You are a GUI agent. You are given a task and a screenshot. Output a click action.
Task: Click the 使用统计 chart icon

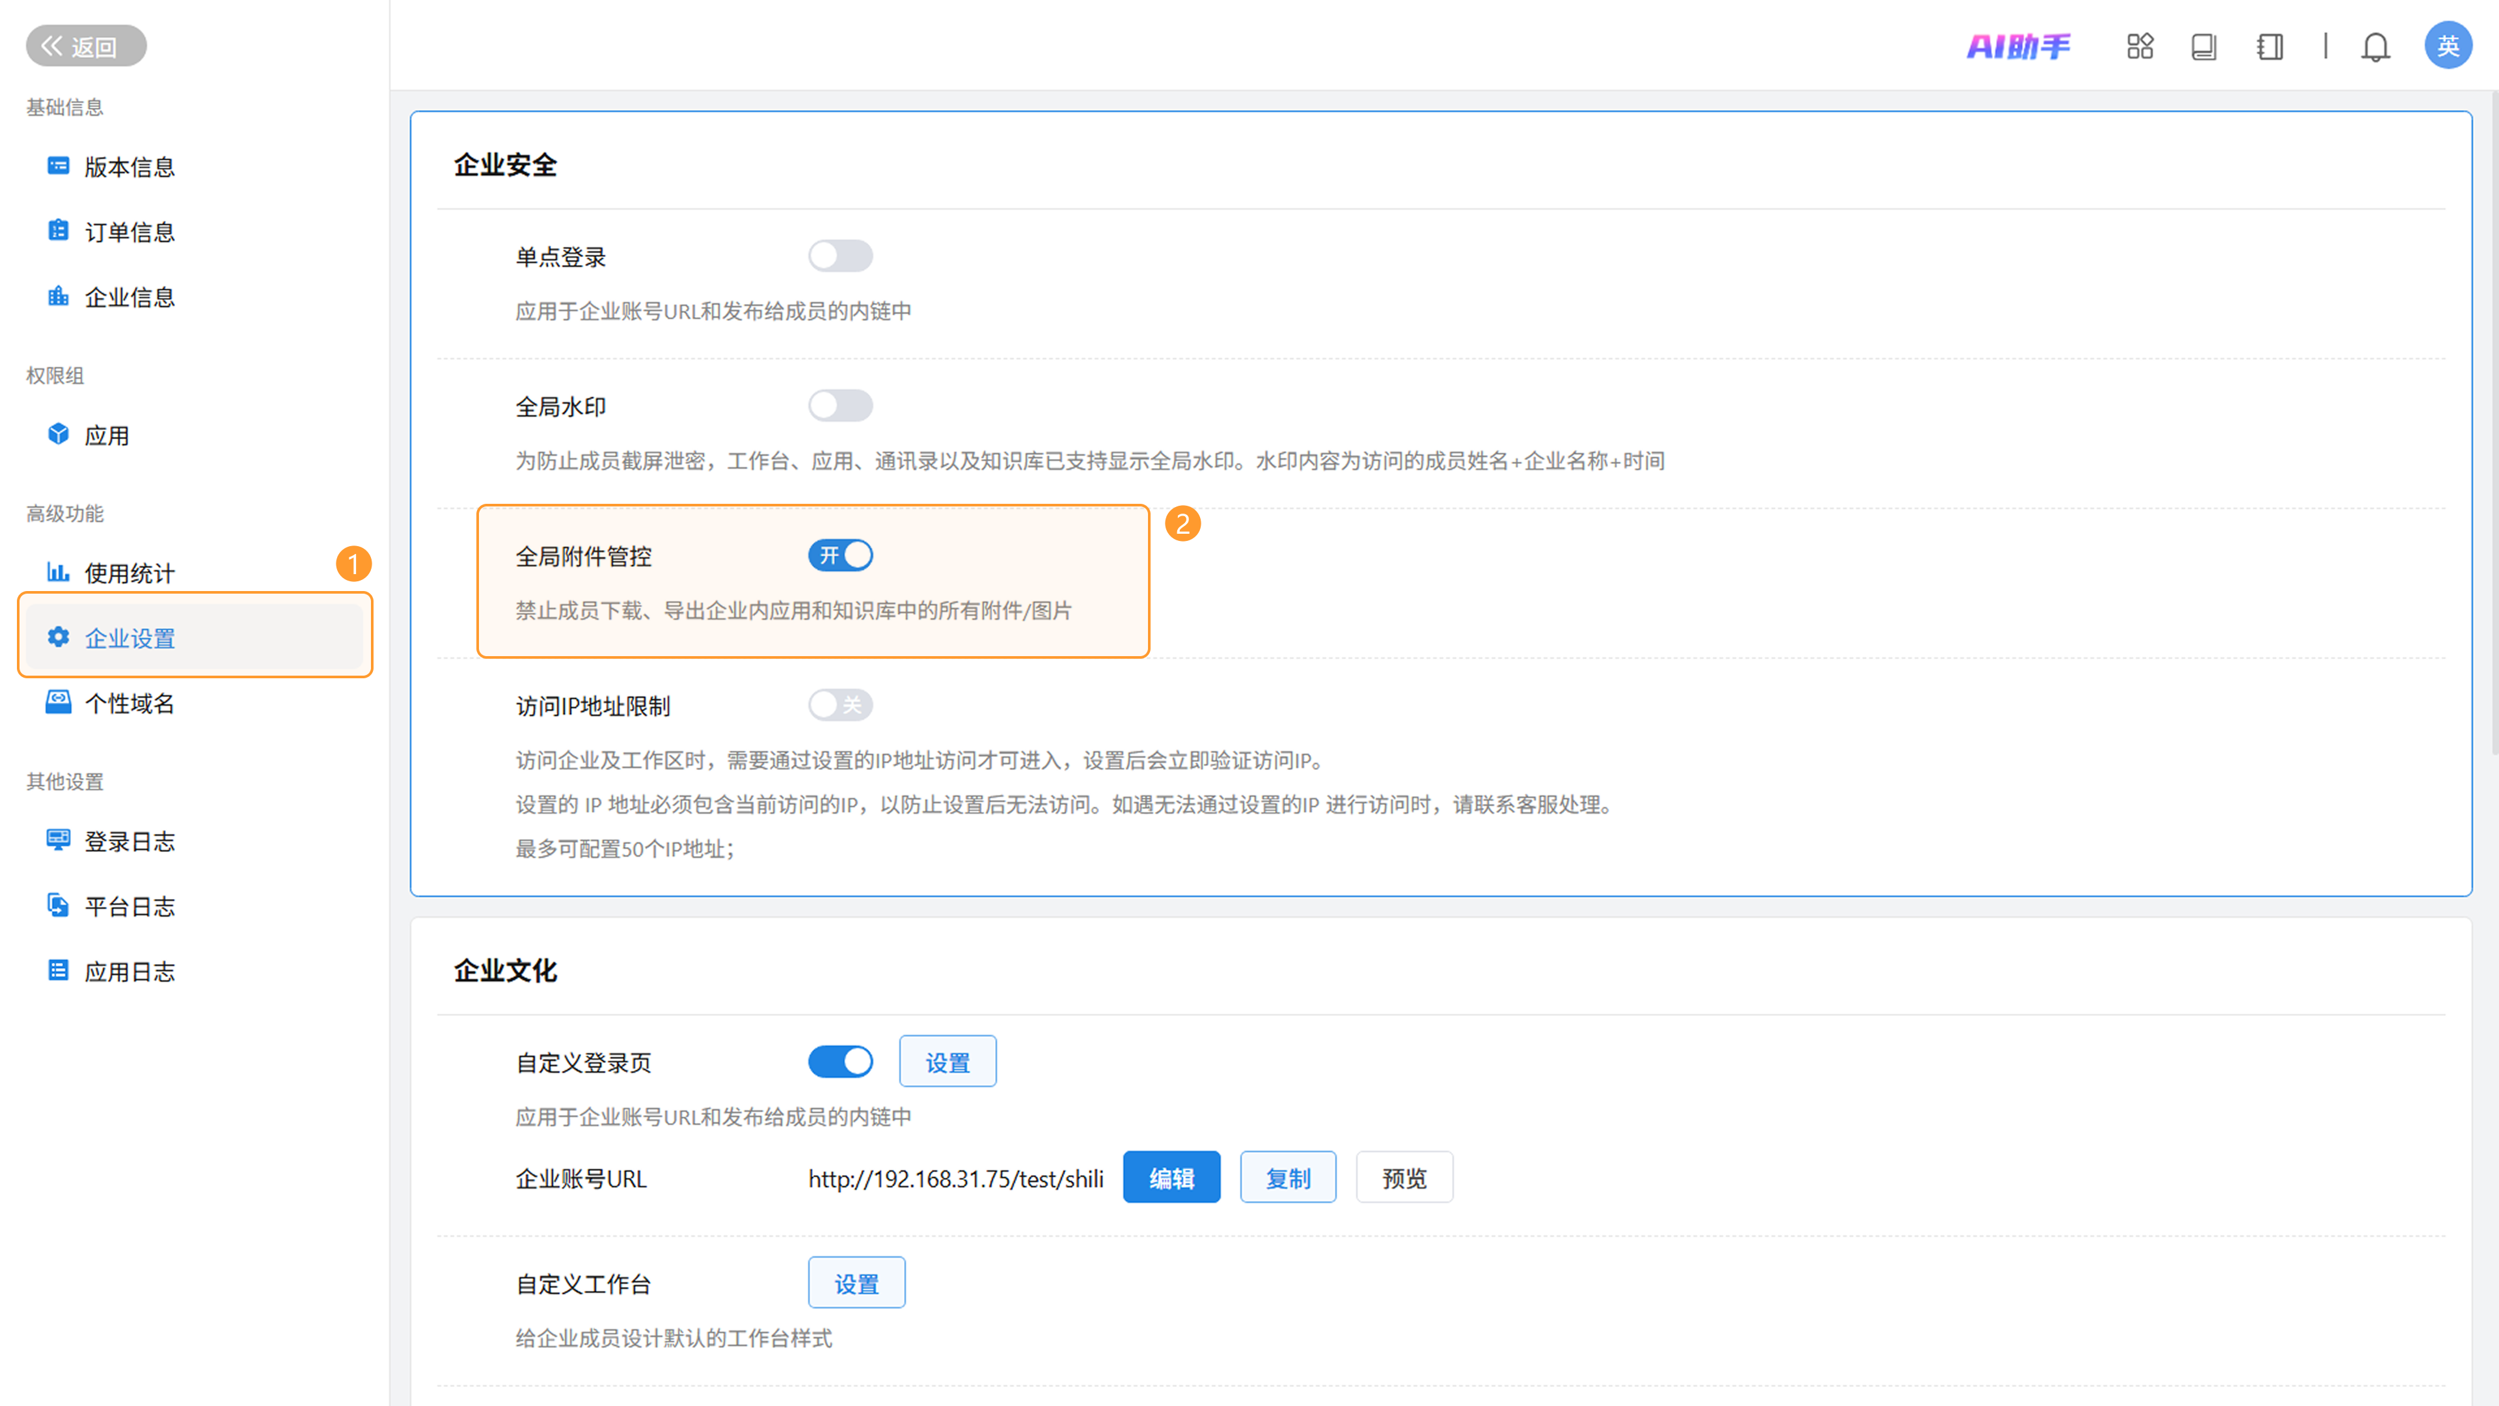tap(58, 573)
